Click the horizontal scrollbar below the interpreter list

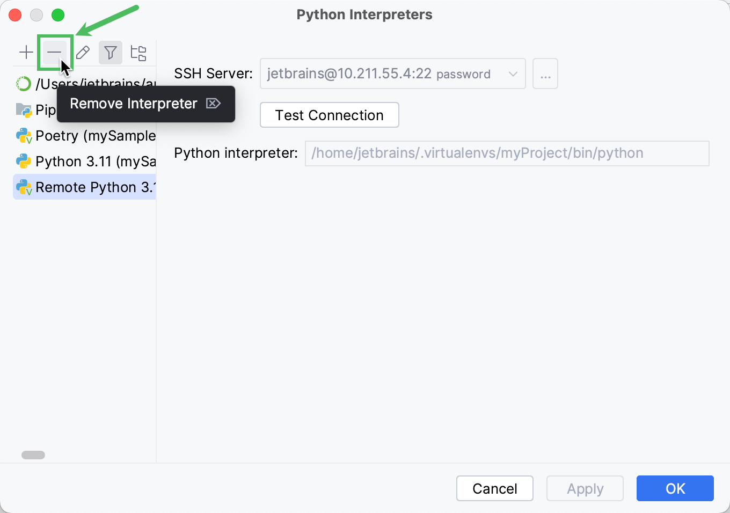click(33, 455)
